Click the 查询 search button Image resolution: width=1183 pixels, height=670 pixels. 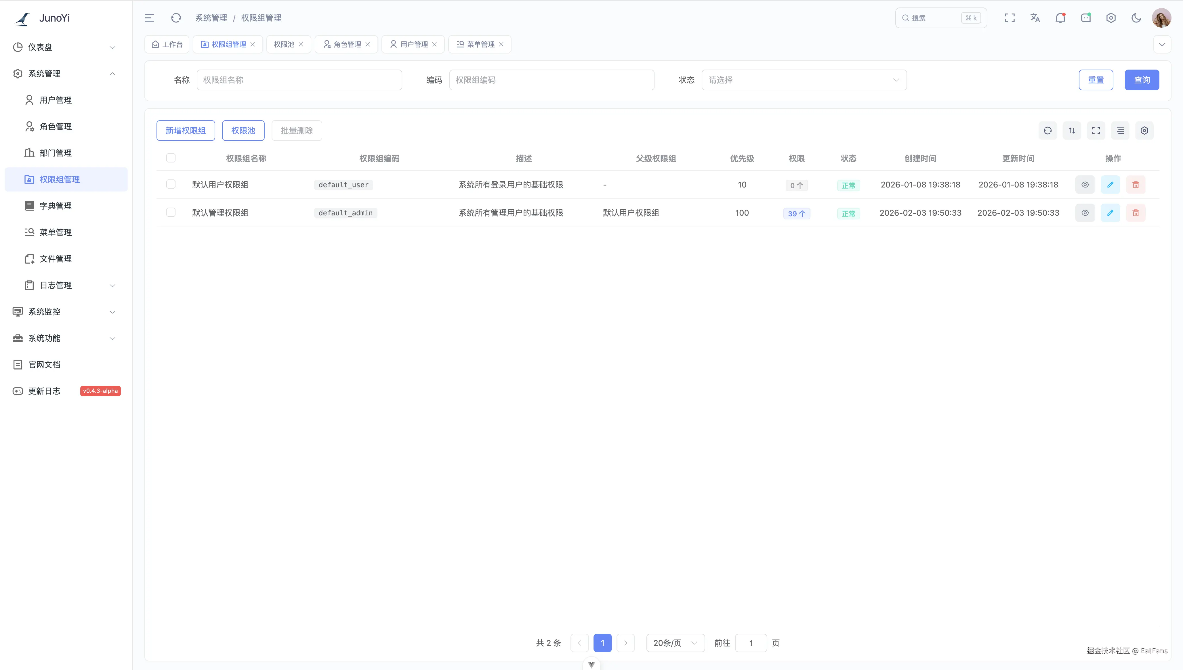[x=1142, y=80]
